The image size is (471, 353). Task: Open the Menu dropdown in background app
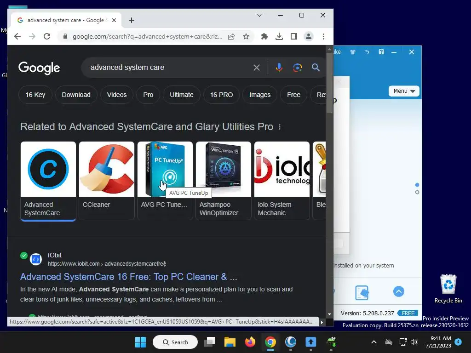tap(404, 91)
